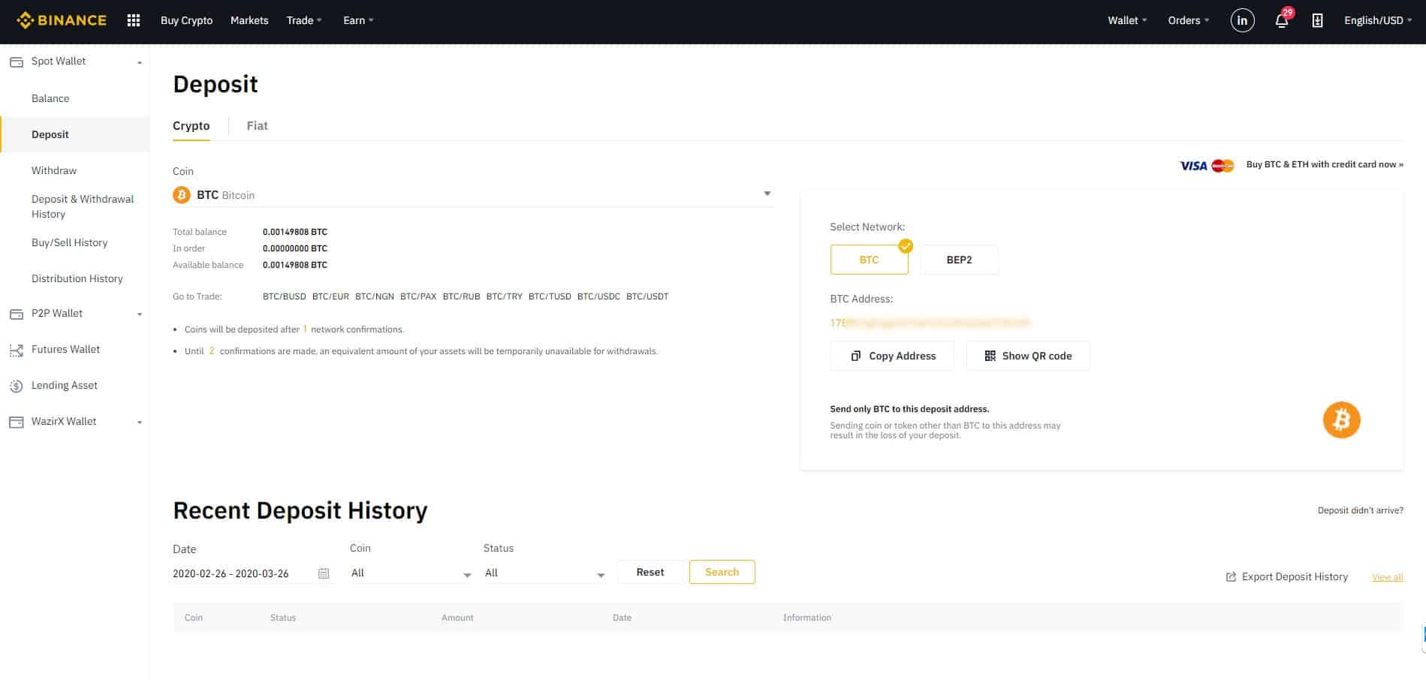Click the Visa card logo
The height and width of the screenshot is (680, 1426).
[1193, 166]
